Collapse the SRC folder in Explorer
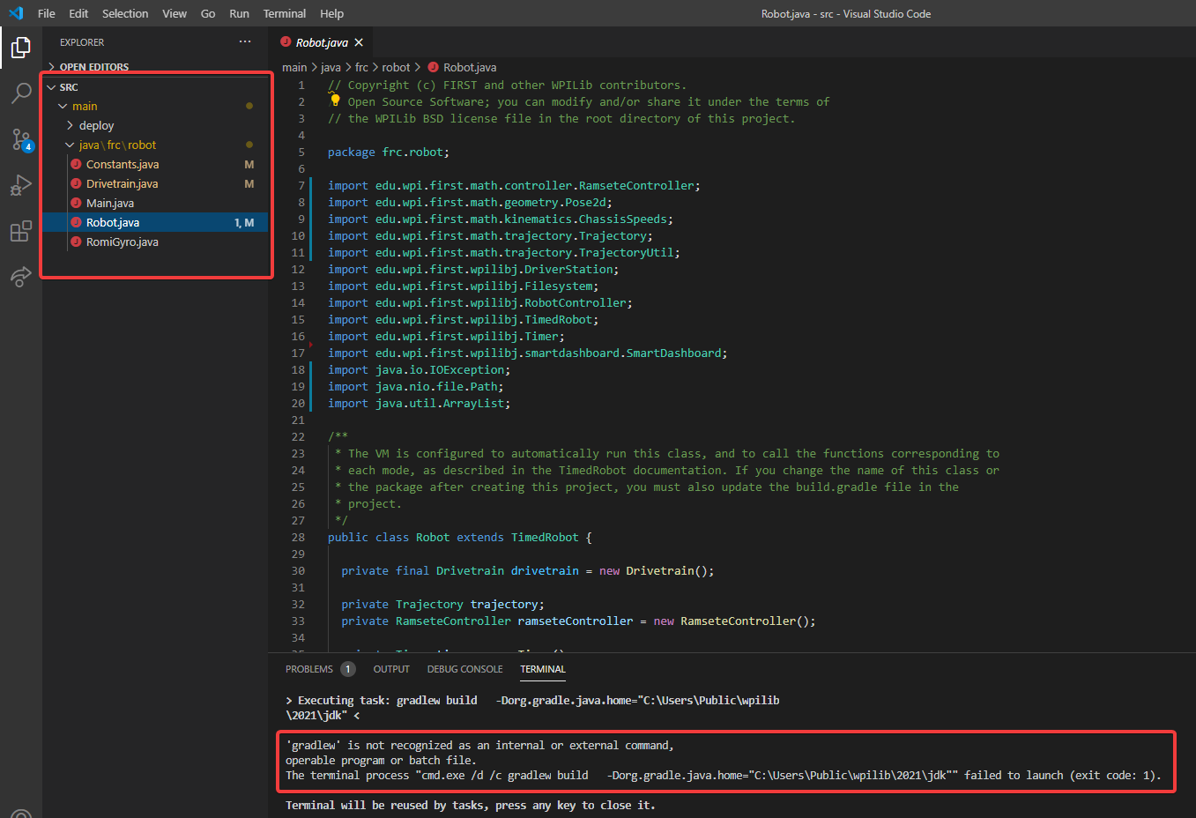Viewport: 1196px width, 818px height. 51,86
